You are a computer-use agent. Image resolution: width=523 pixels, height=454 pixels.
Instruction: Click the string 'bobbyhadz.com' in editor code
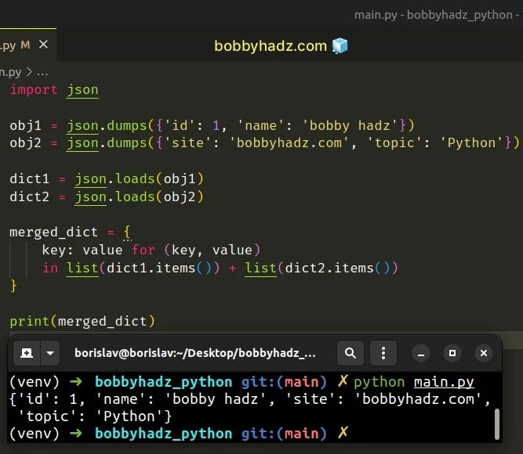289,143
